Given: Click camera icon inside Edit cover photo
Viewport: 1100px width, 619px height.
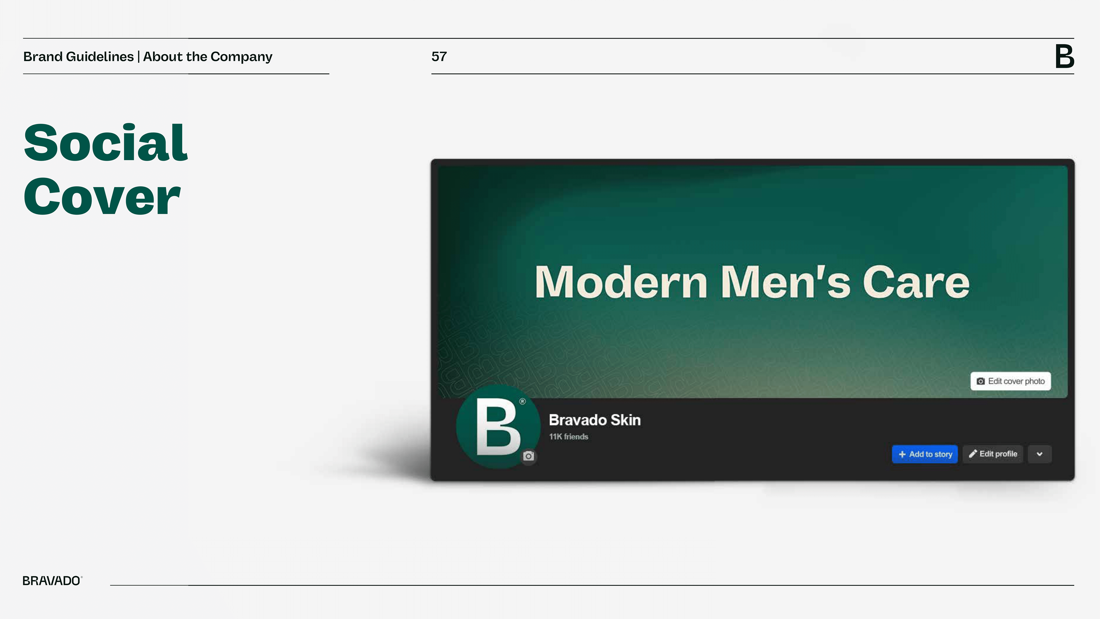Looking at the screenshot, I should tap(981, 381).
